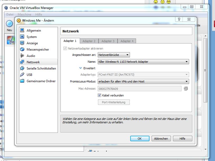Click the Erweitert label text
215x161 pixels.
(89, 68)
